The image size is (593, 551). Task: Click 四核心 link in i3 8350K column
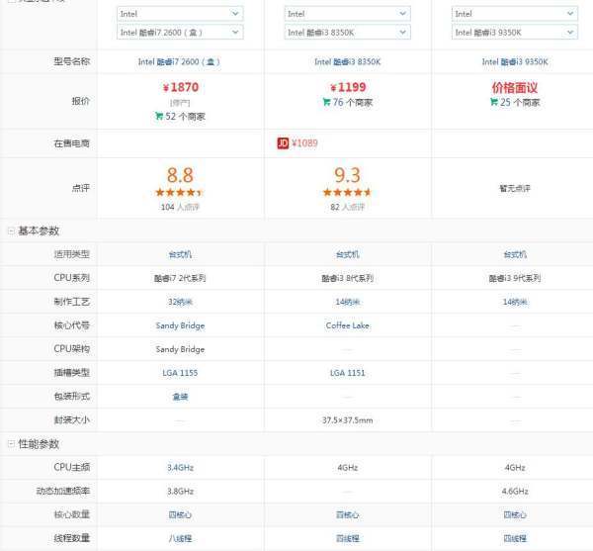pyautogui.click(x=347, y=515)
